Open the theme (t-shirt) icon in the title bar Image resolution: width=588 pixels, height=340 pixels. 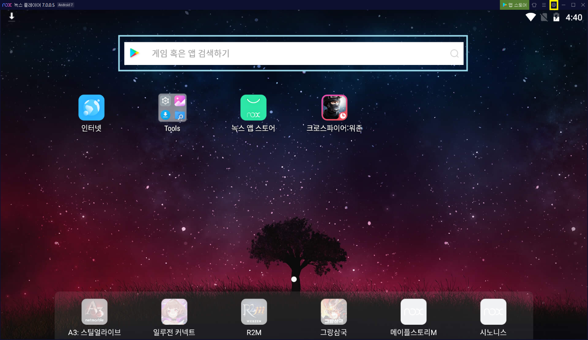pyautogui.click(x=534, y=5)
